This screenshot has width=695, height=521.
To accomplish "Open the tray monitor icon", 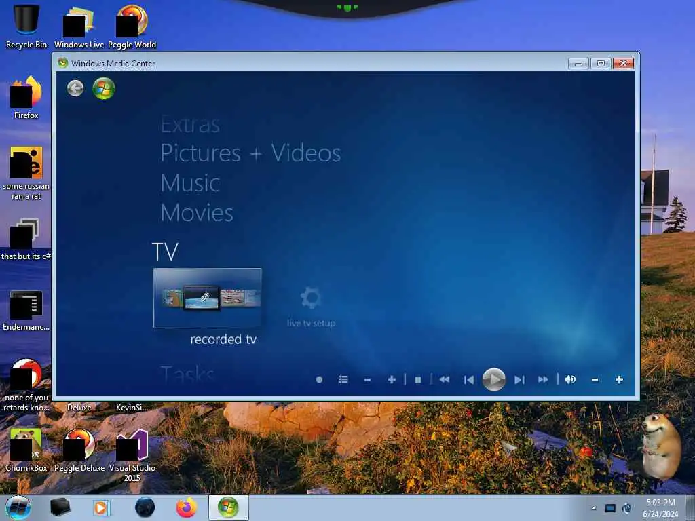I will pos(610,508).
